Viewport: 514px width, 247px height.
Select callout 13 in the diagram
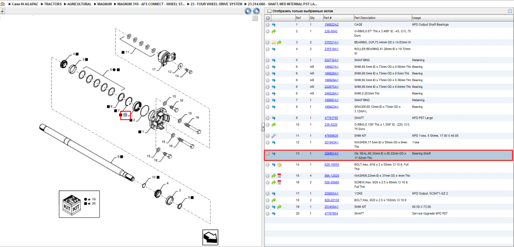125,115
